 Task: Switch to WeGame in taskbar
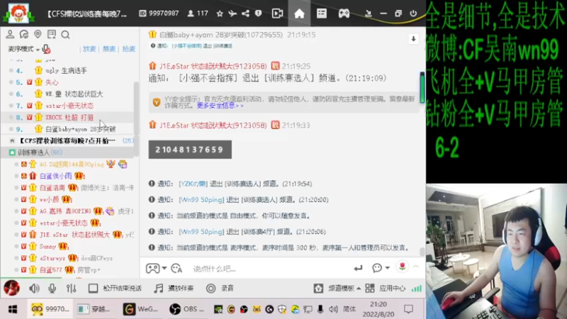[140, 309]
